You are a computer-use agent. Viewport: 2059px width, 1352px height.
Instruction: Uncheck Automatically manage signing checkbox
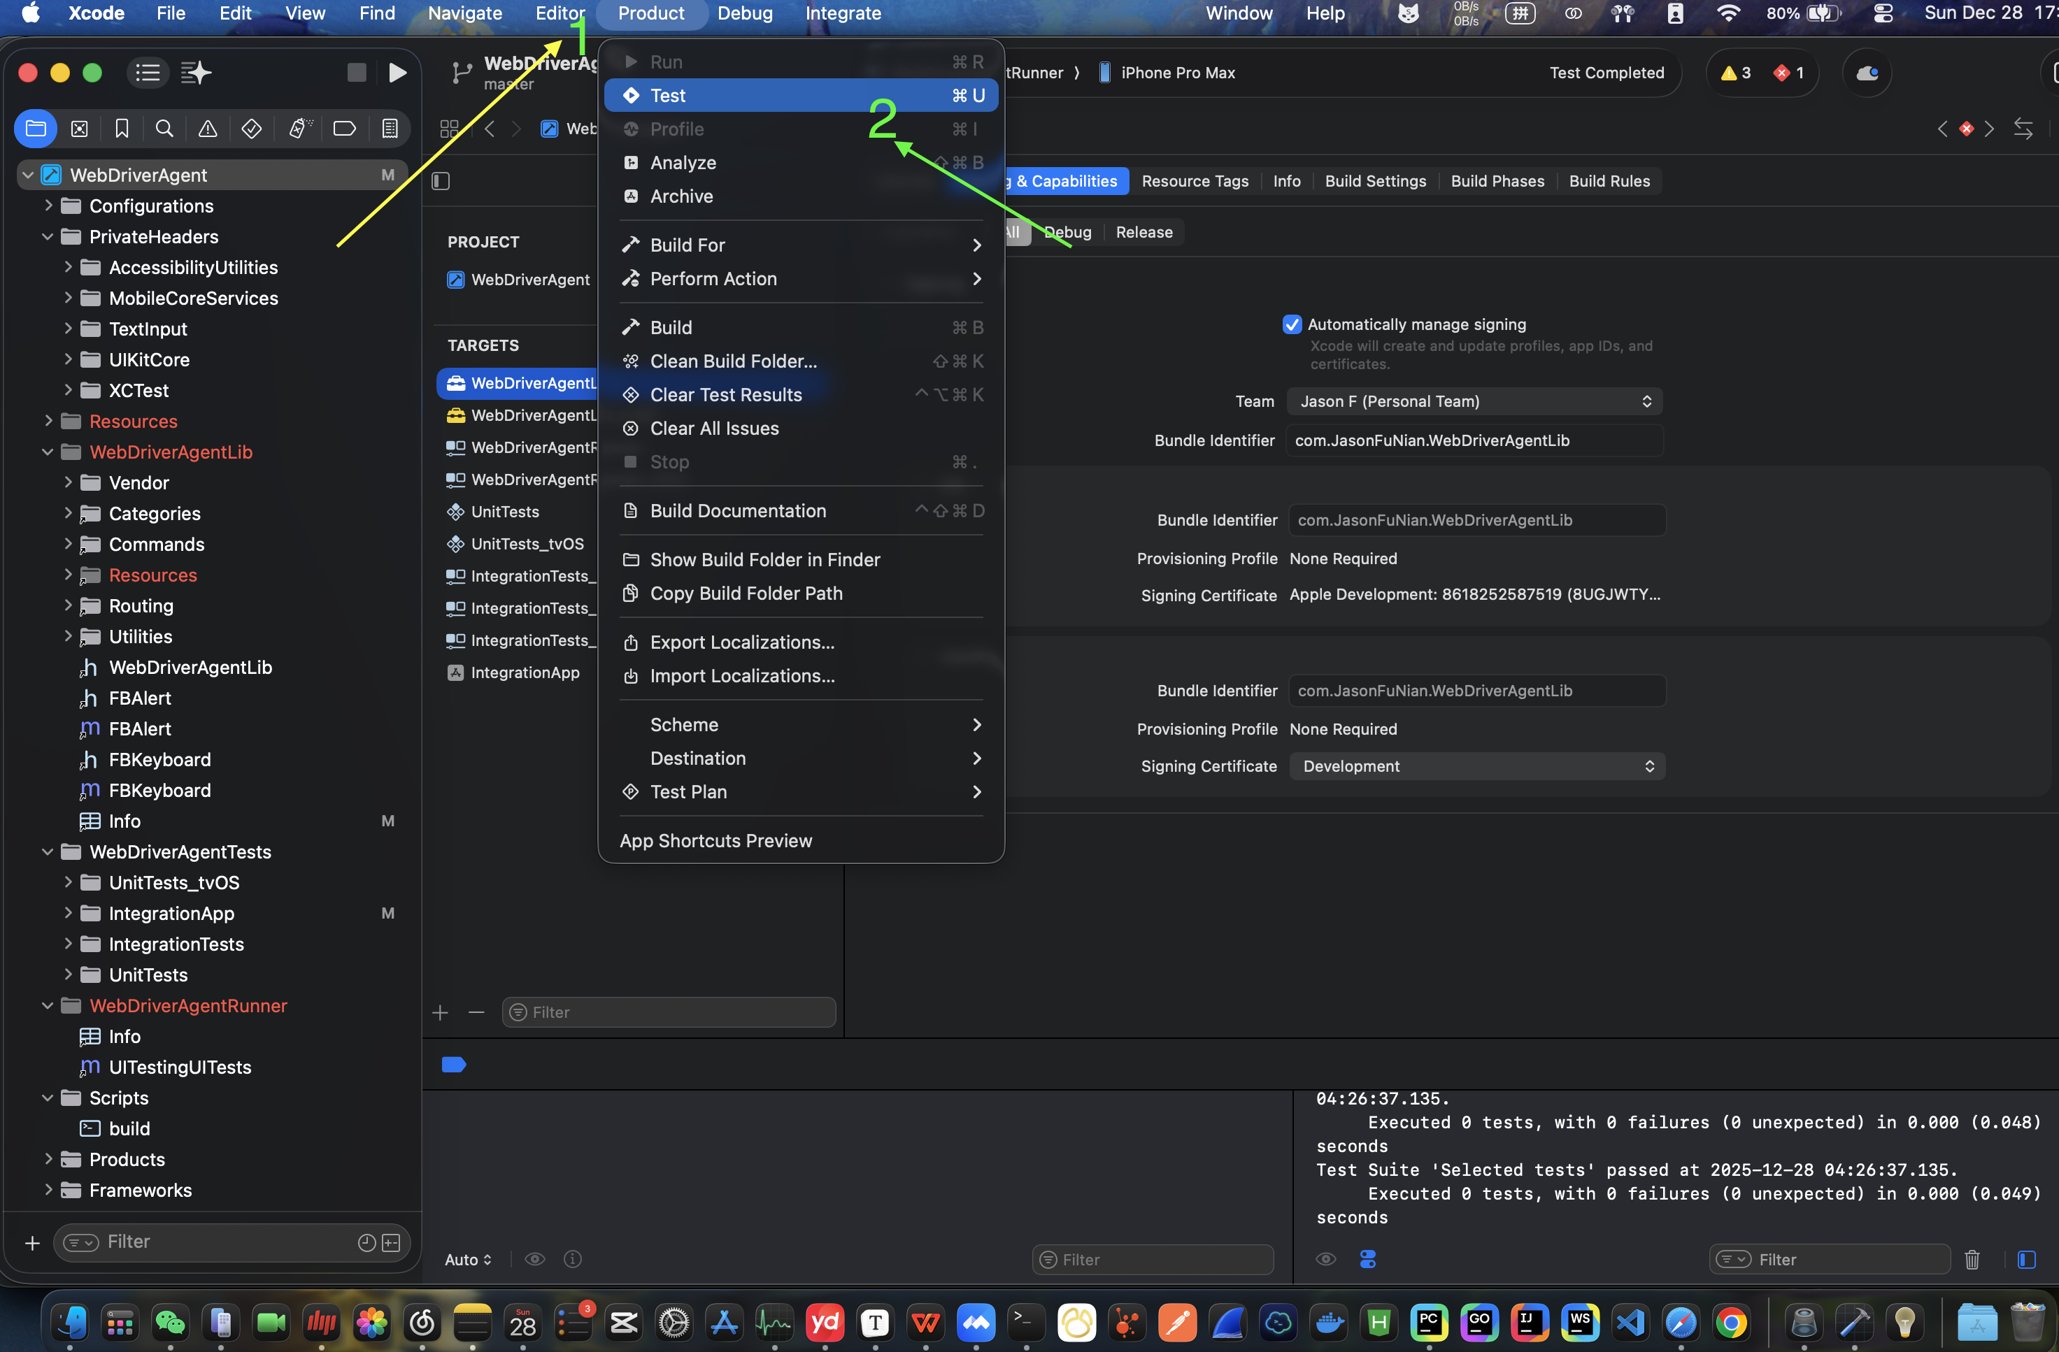(1292, 324)
